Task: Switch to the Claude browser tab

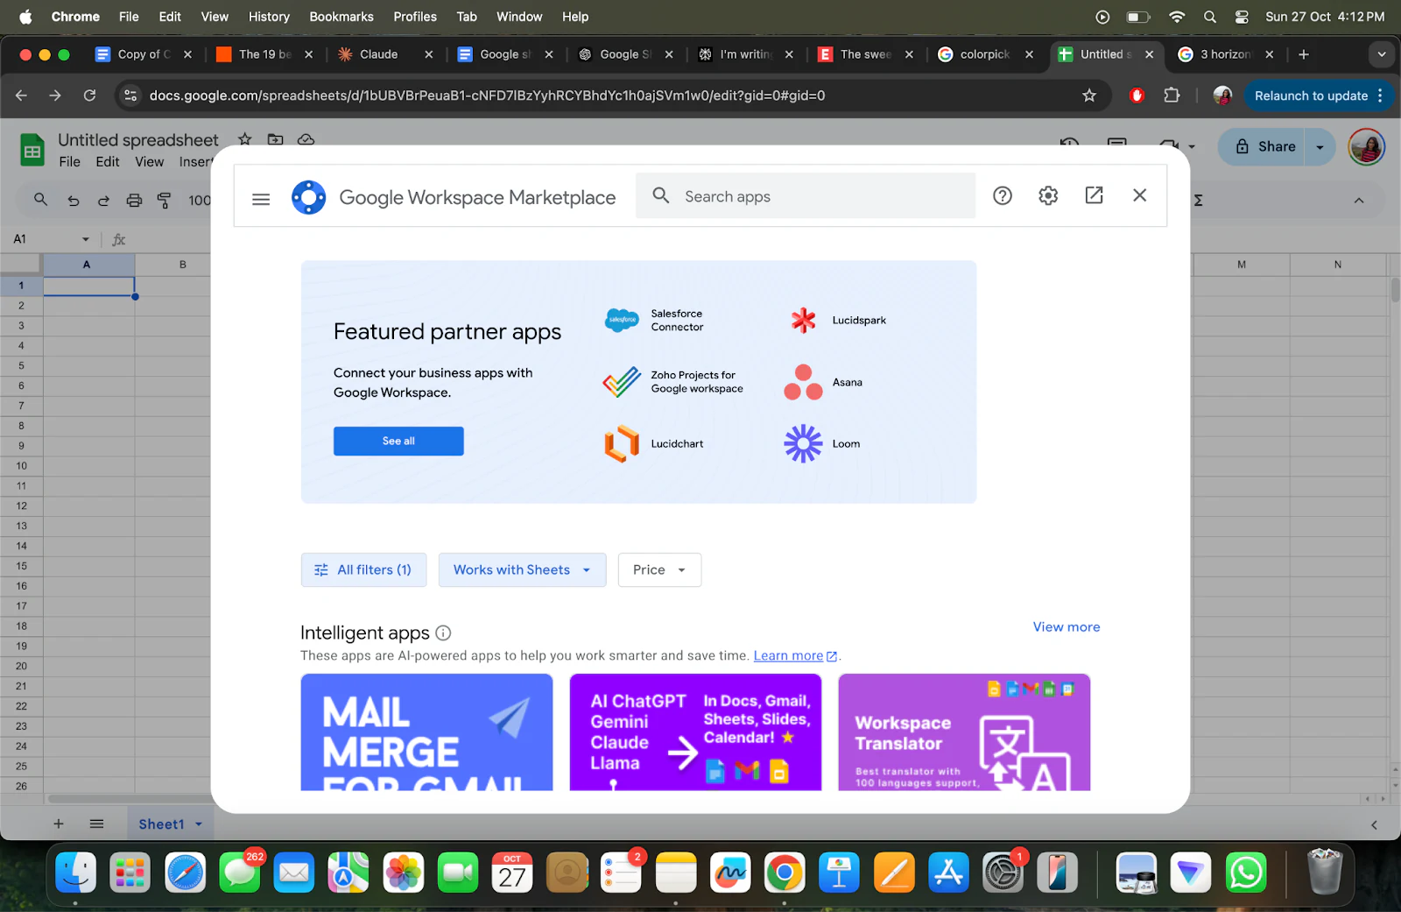Action: pyautogui.click(x=378, y=54)
